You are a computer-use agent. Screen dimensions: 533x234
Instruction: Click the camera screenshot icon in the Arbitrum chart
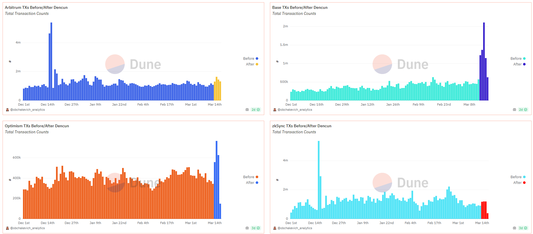tap(247, 110)
